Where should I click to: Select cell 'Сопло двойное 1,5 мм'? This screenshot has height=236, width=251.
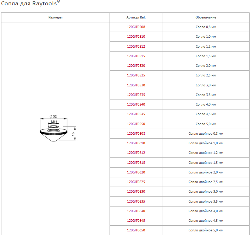206,163
